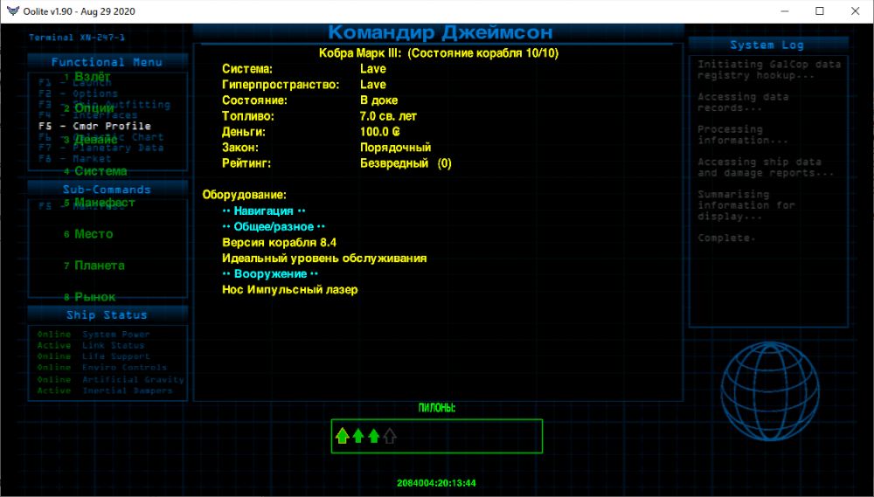Open the Манифест menu item
The image size is (874, 497).
104,203
